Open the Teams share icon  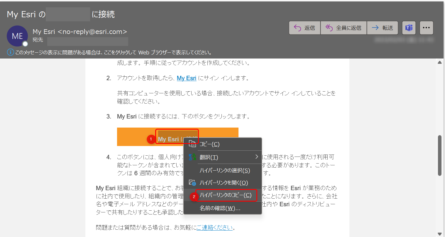pos(409,28)
